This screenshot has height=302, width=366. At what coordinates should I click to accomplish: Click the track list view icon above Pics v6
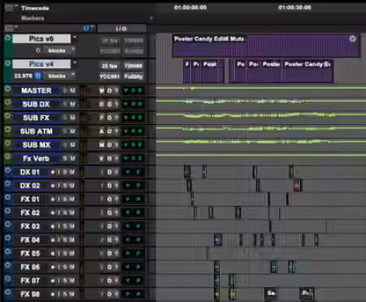[x=10, y=28]
